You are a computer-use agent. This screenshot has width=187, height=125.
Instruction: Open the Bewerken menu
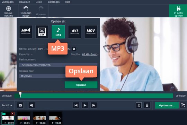pyautogui.click(x=25, y=2)
